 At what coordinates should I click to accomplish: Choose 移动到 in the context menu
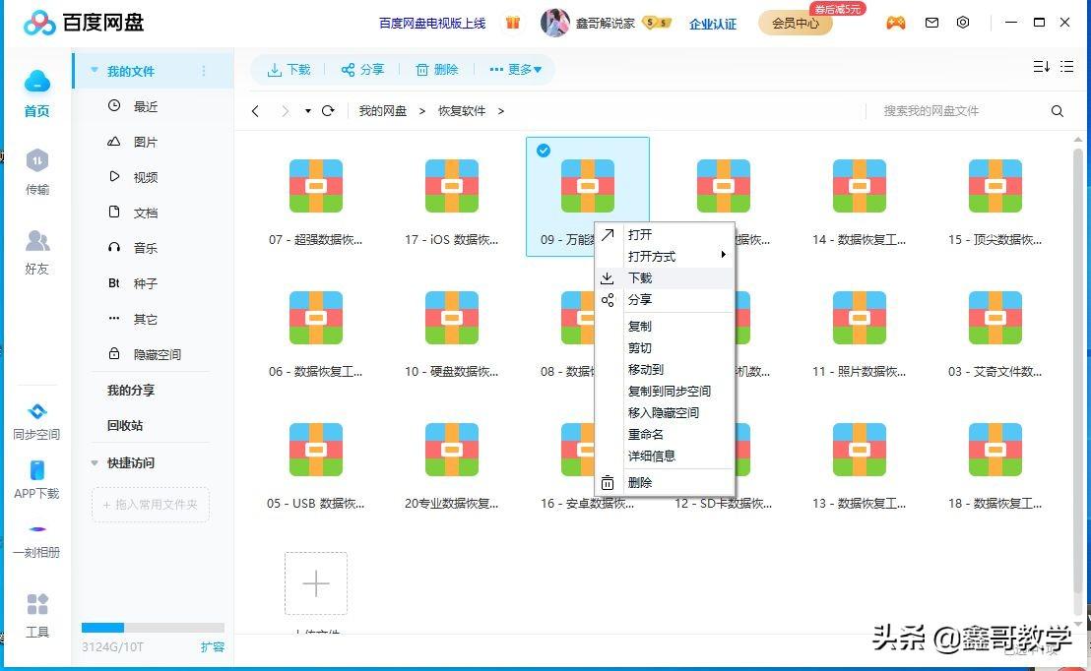pos(665,369)
